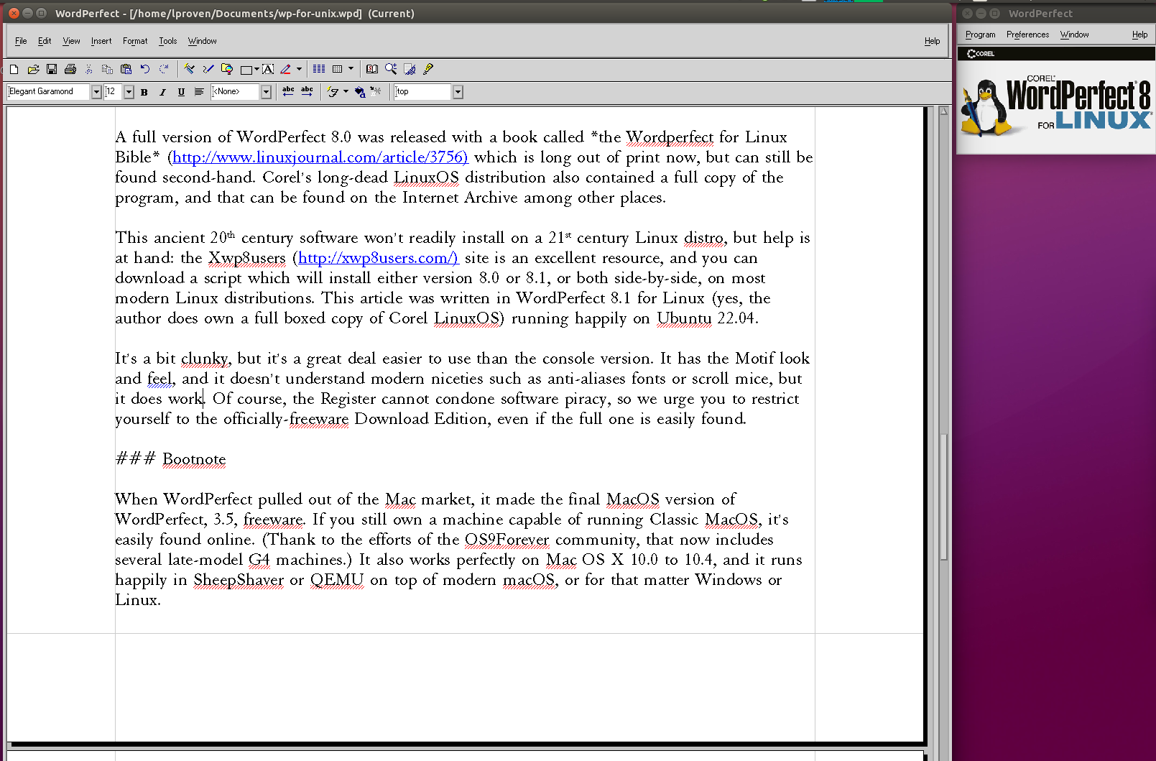Follow the xwp8users.com hyperlink

376,258
